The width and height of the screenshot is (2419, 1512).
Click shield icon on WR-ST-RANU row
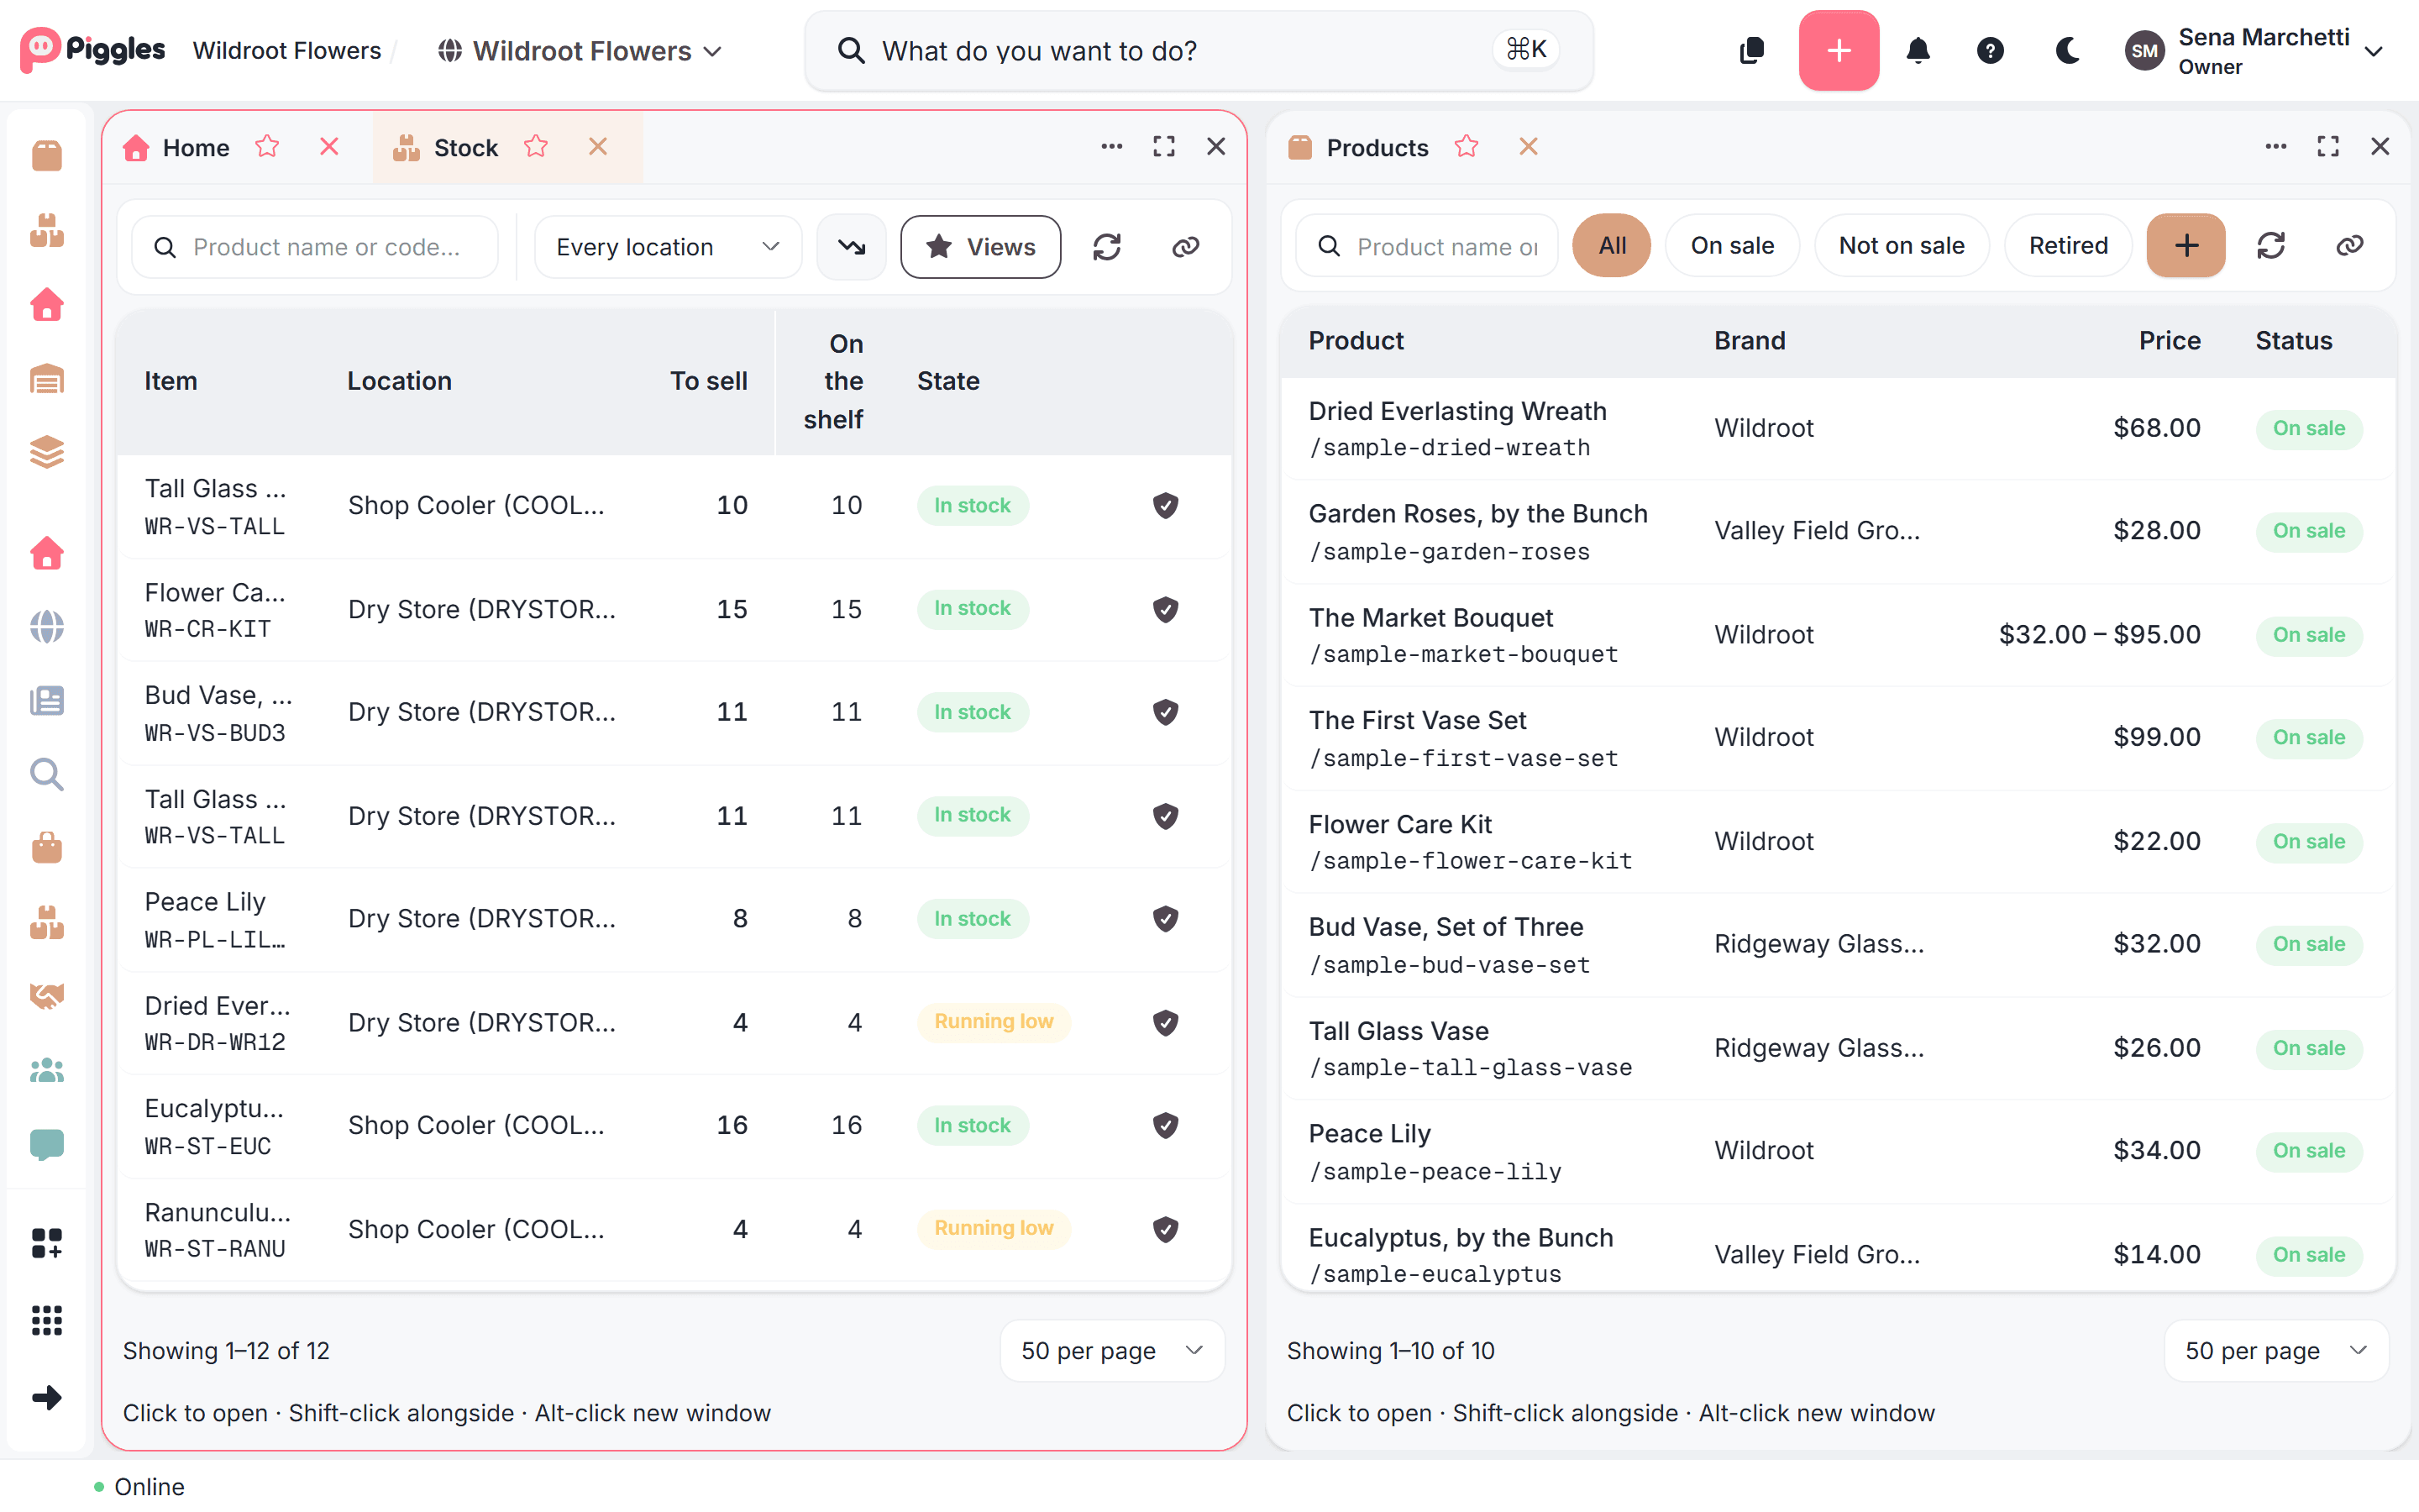coord(1166,1229)
